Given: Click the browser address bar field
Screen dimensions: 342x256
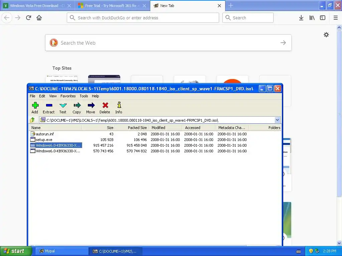Looking at the screenshot, I should 143,18.
